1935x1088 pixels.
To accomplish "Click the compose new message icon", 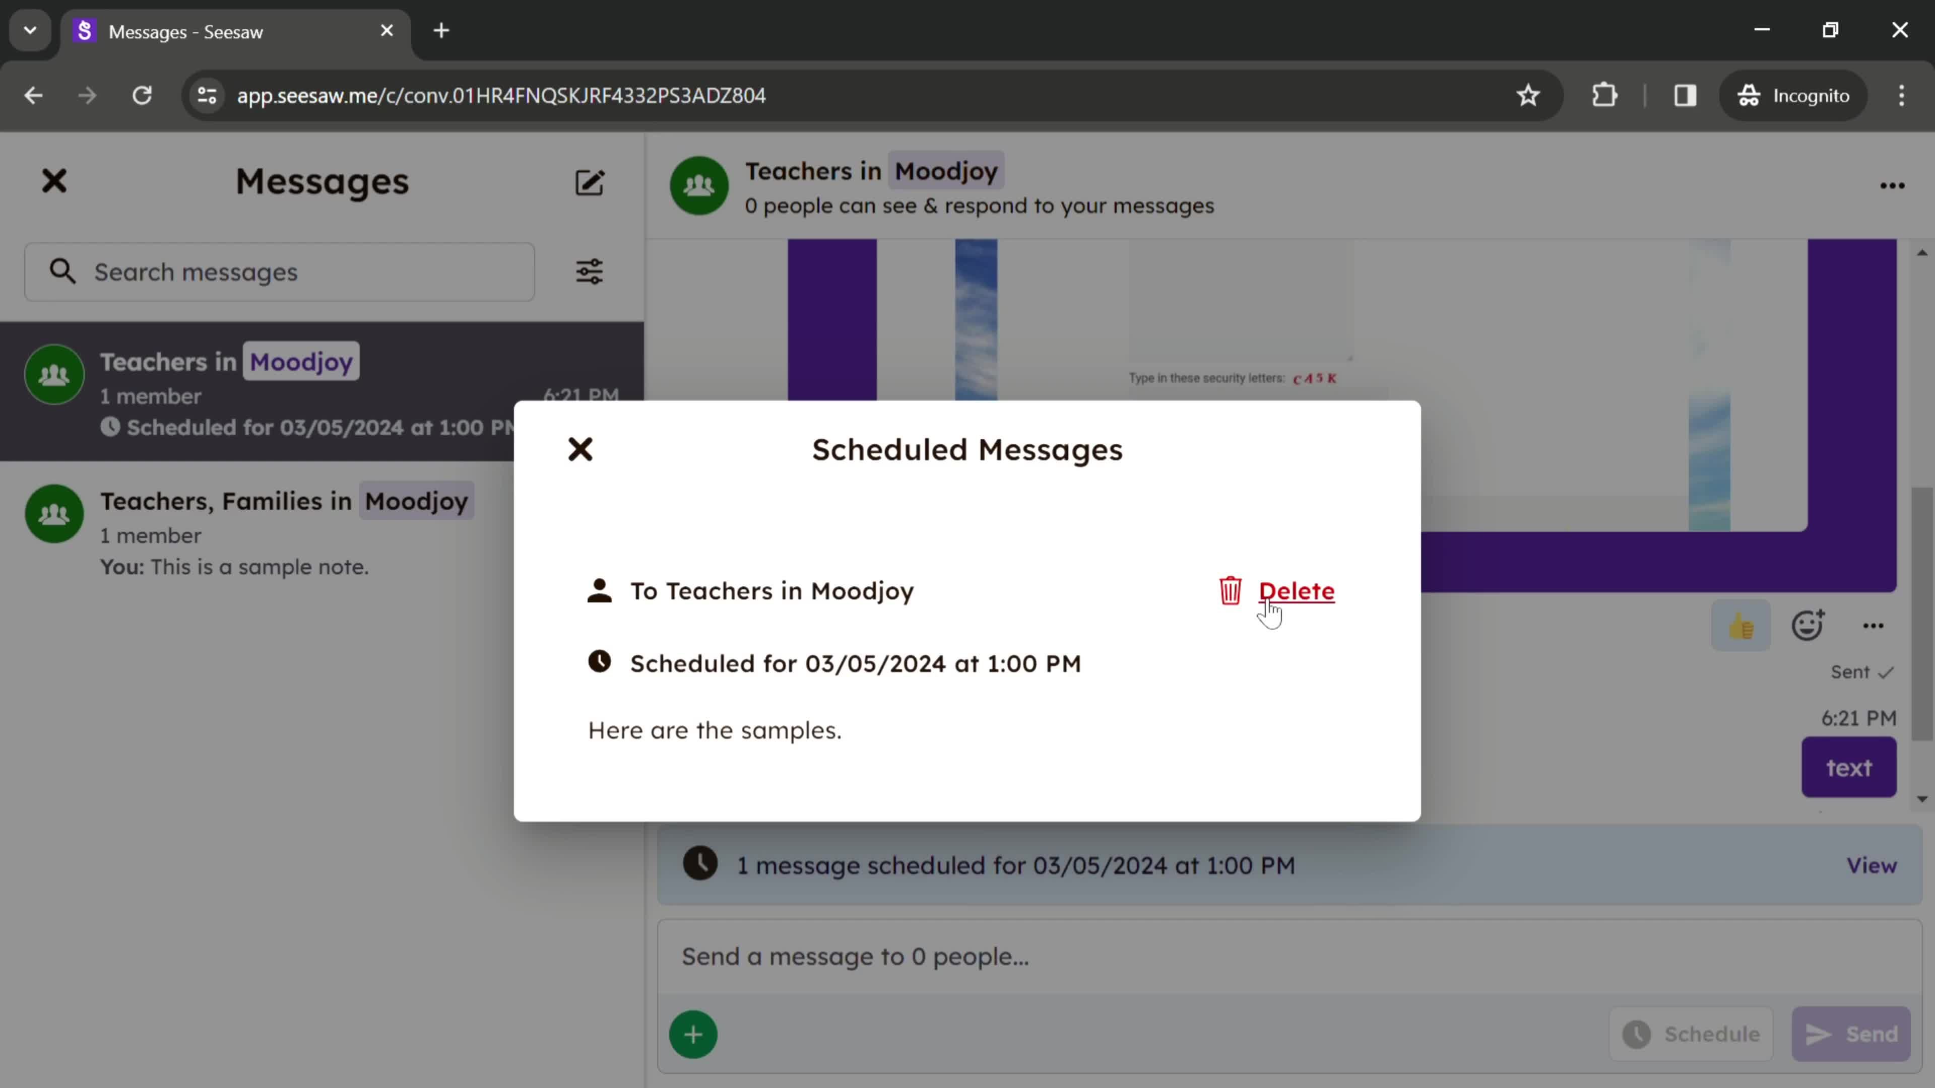I will coord(590,182).
